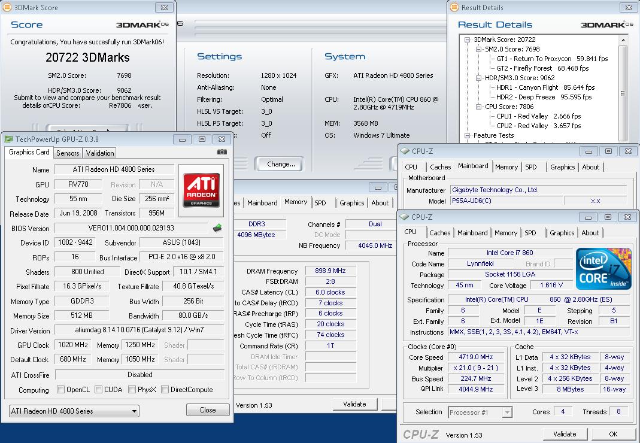640x443 pixels.
Task: Click the Core Voltage 1.616 V value
Action: click(x=551, y=286)
